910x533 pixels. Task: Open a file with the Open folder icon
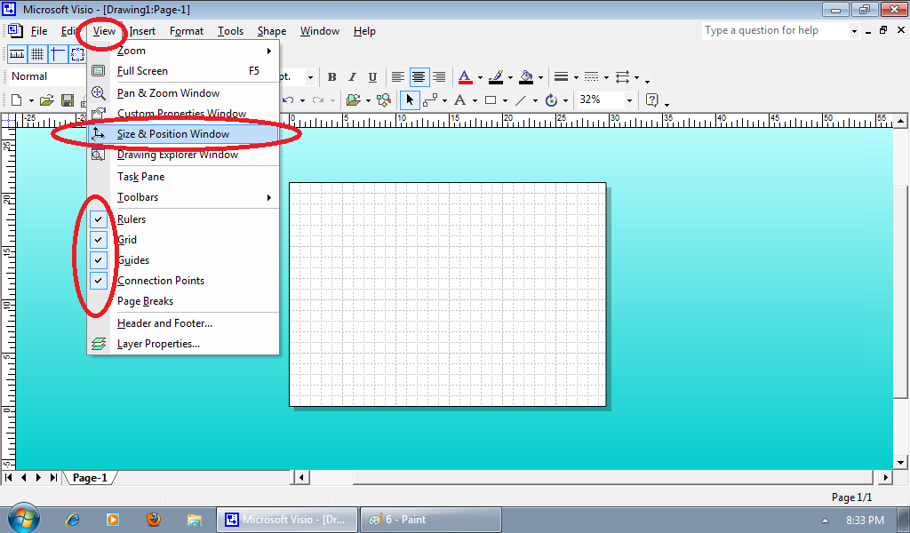tap(47, 100)
